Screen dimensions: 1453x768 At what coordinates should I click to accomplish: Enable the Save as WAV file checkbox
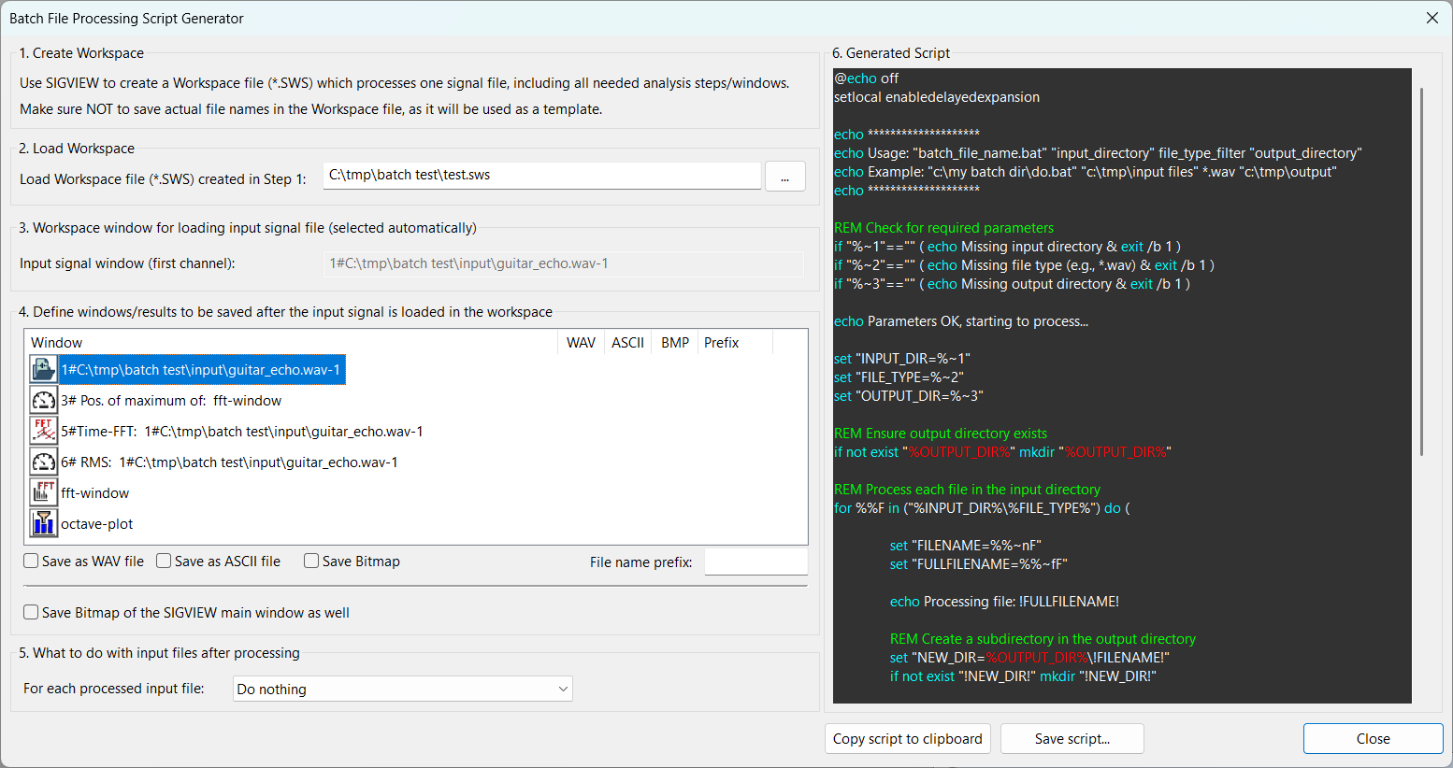tap(32, 562)
